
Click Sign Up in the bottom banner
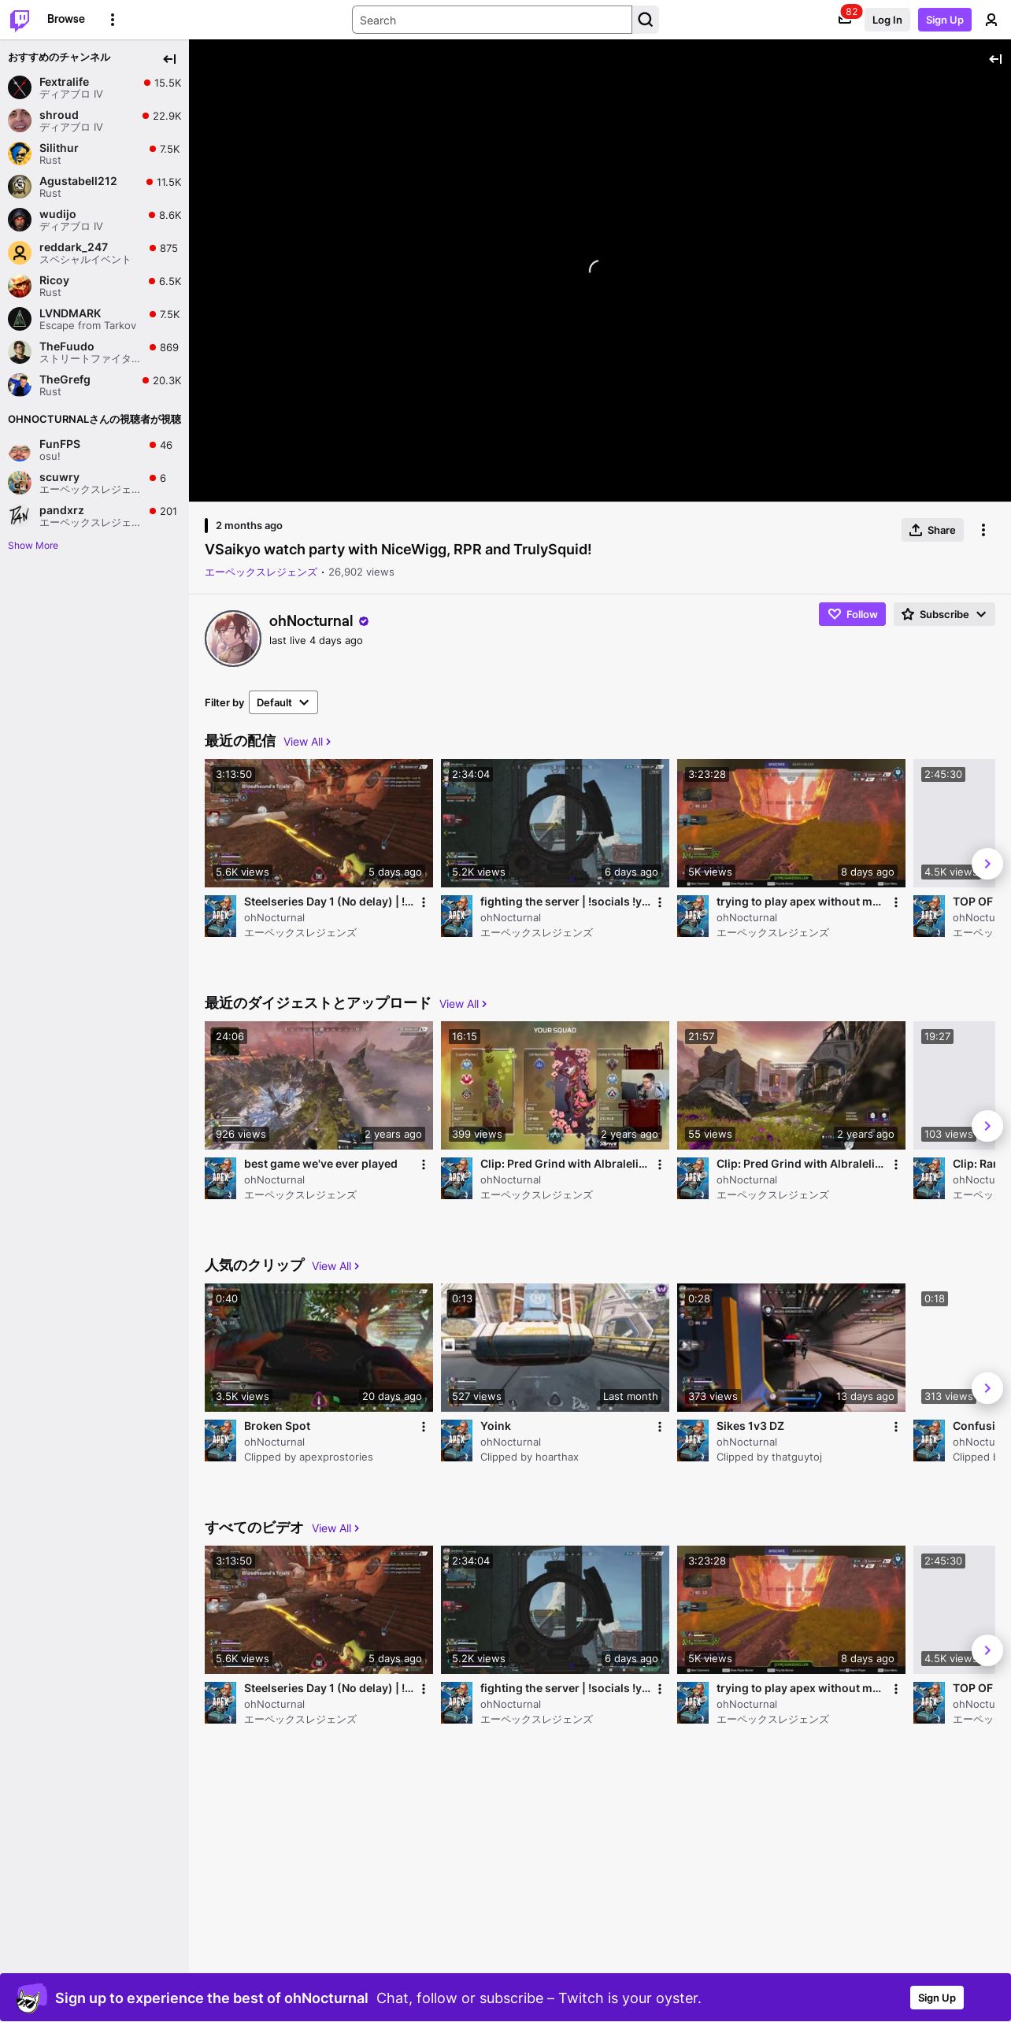click(x=937, y=1998)
